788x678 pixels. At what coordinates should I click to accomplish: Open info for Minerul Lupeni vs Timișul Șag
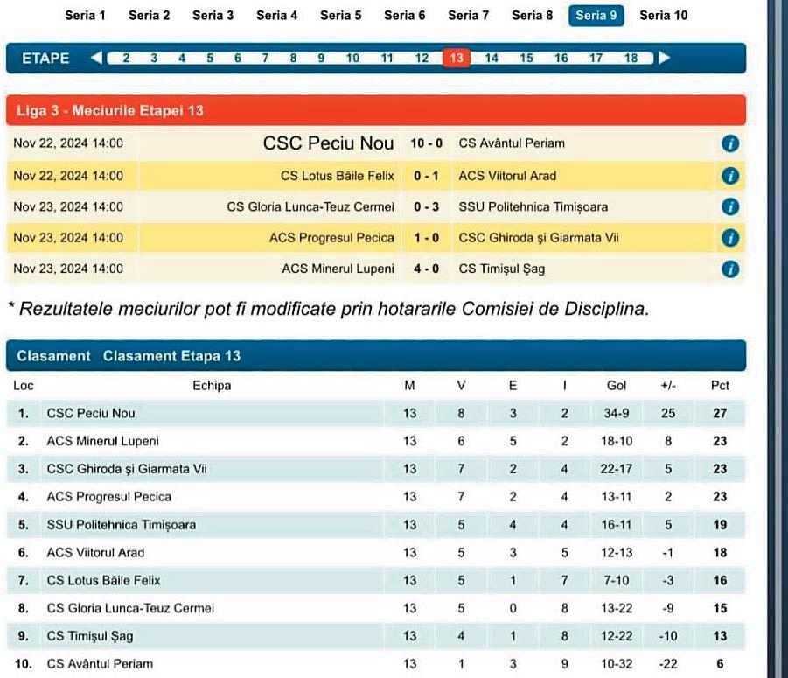tap(729, 269)
